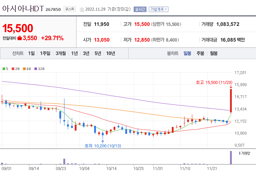Click the trading value 16,085 백만
Image resolution: width=256 pixels, height=178 pixels.
[x=233, y=40]
